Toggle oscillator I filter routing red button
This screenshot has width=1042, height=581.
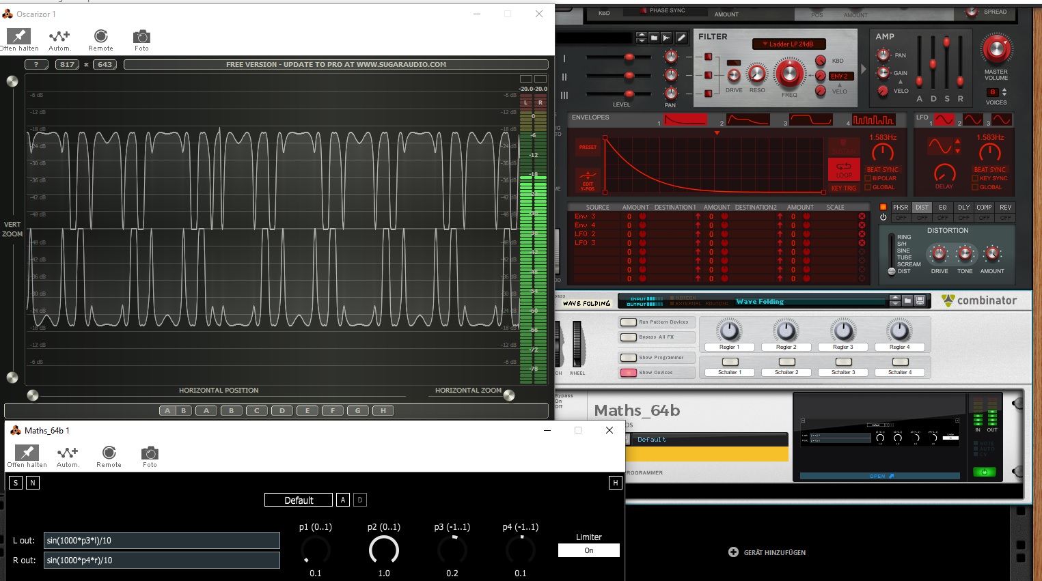click(x=709, y=57)
